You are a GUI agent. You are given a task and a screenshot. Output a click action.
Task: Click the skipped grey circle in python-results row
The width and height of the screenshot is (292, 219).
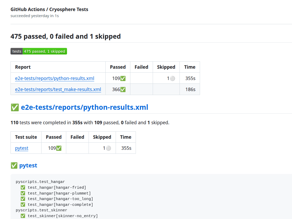[172, 78]
